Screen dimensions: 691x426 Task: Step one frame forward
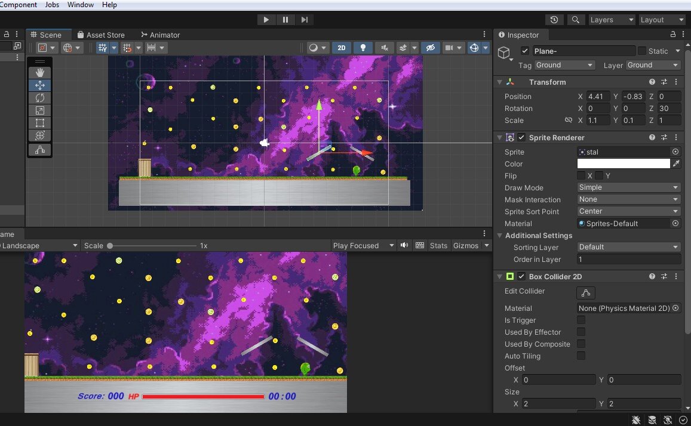[x=305, y=20]
